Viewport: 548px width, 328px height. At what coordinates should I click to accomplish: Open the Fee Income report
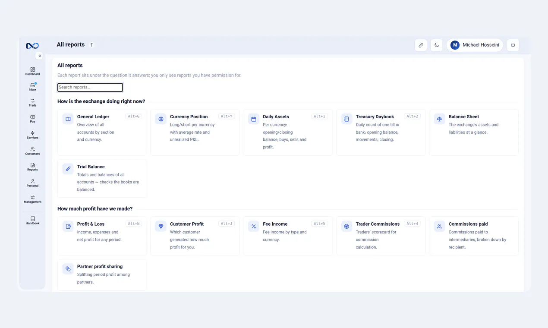(x=288, y=236)
